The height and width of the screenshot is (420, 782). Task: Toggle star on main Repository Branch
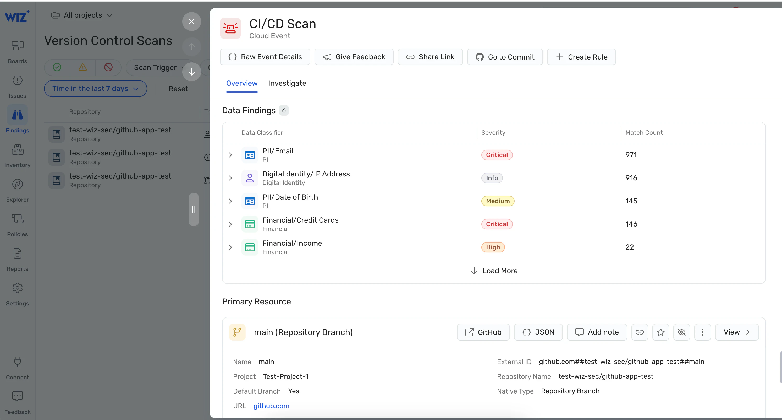(661, 332)
